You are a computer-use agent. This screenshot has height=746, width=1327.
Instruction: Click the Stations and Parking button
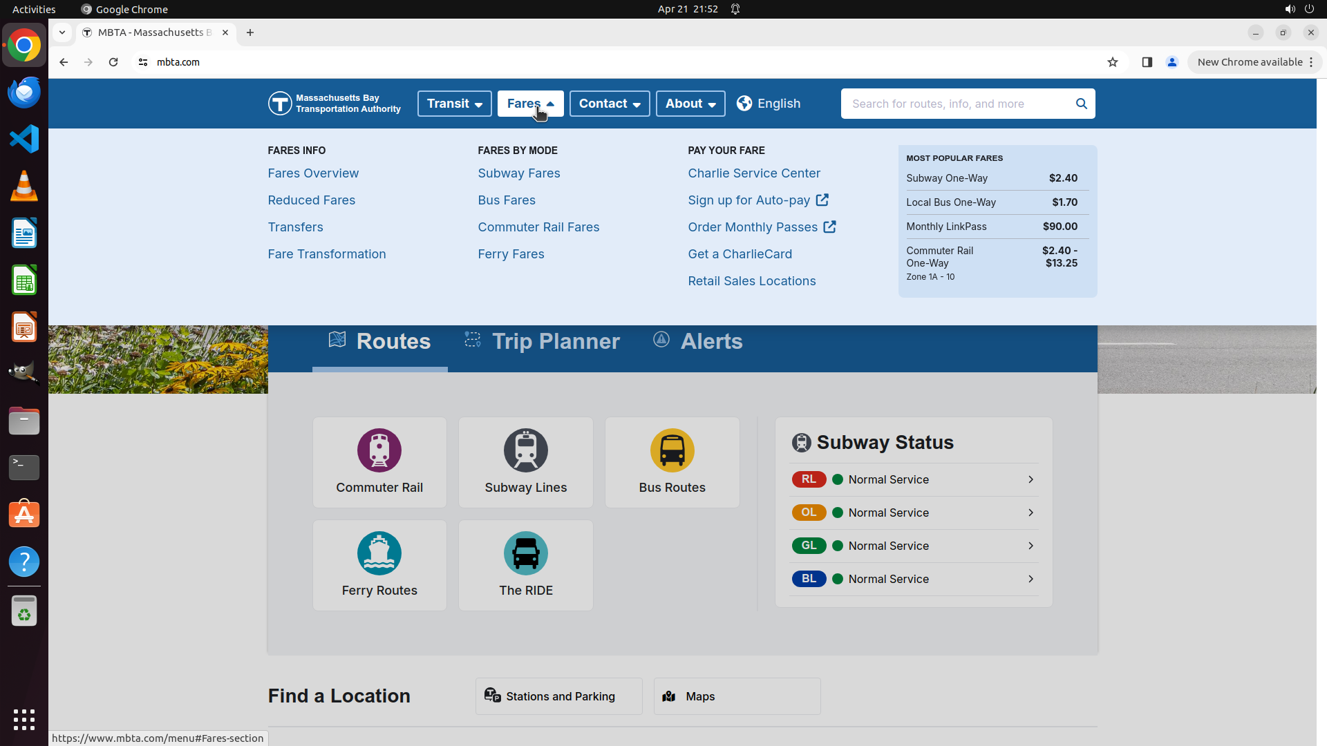558,696
